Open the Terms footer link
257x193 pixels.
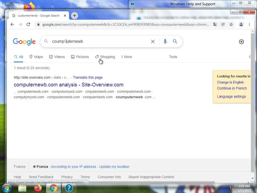coord(85,177)
